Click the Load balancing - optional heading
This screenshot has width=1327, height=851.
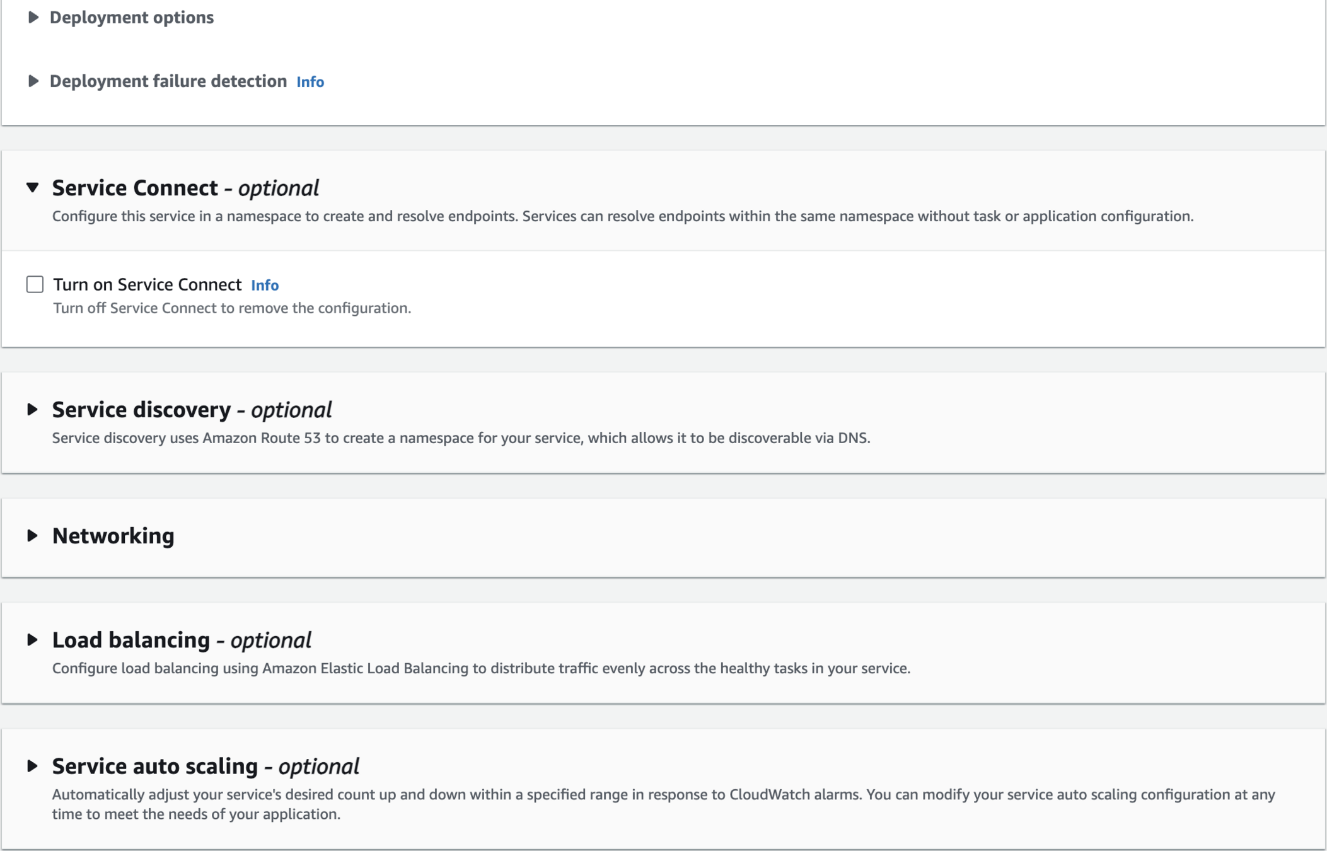(x=182, y=640)
